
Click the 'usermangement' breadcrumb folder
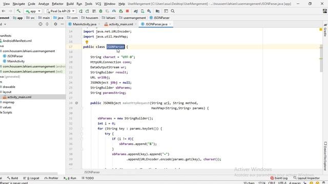132,18
